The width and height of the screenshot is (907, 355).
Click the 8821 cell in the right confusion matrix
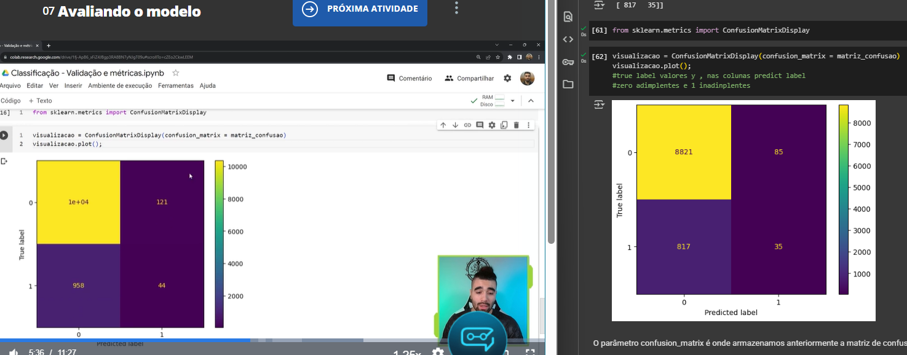coord(683,152)
